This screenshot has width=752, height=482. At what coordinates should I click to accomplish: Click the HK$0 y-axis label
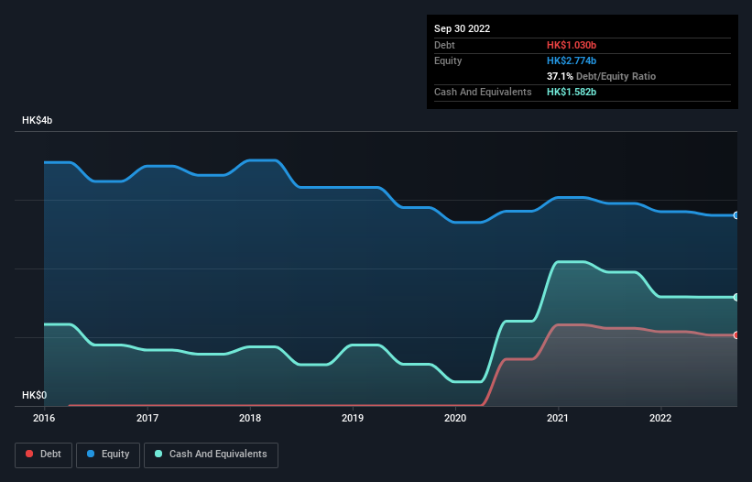(35, 395)
